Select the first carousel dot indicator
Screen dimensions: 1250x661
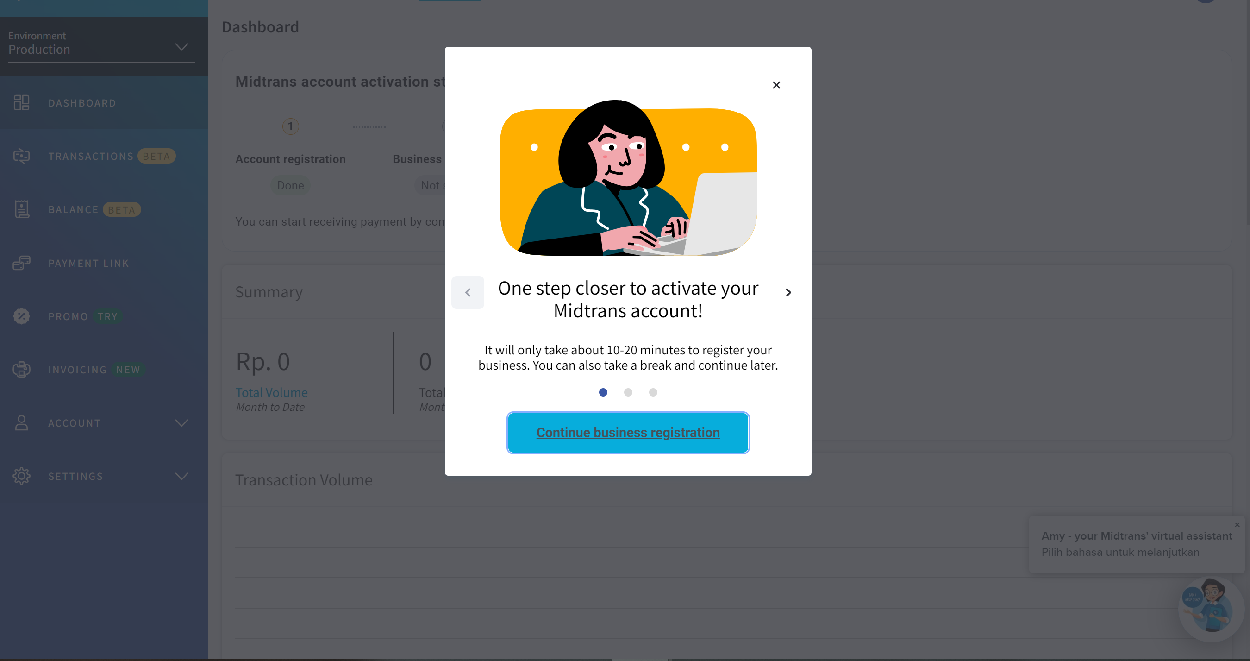pos(603,392)
